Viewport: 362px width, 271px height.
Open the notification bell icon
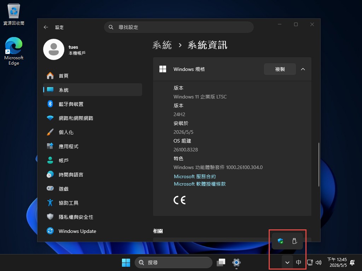click(352, 263)
